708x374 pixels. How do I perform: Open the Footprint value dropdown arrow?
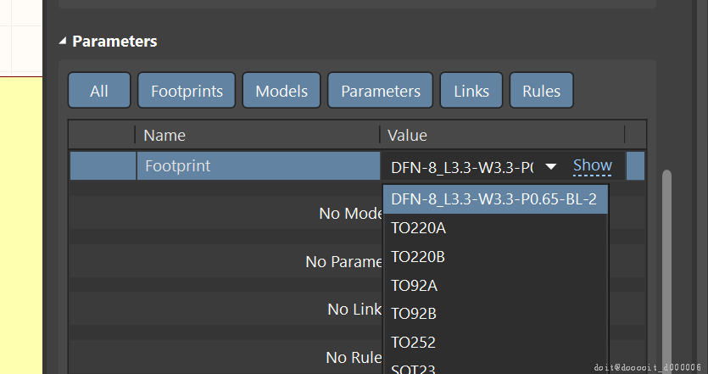[x=551, y=166]
